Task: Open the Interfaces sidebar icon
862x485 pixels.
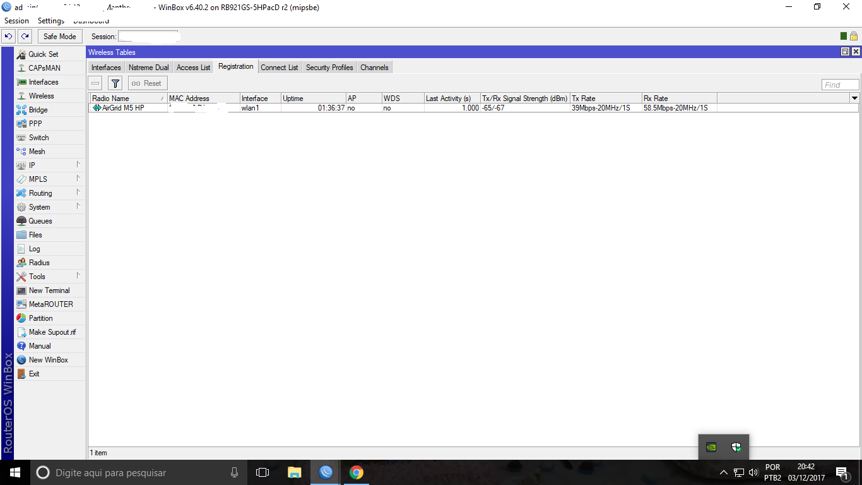Action: click(21, 82)
